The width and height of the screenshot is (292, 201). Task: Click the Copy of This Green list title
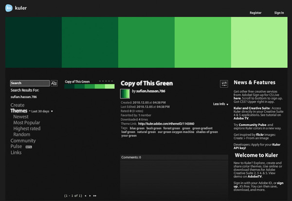77,82
